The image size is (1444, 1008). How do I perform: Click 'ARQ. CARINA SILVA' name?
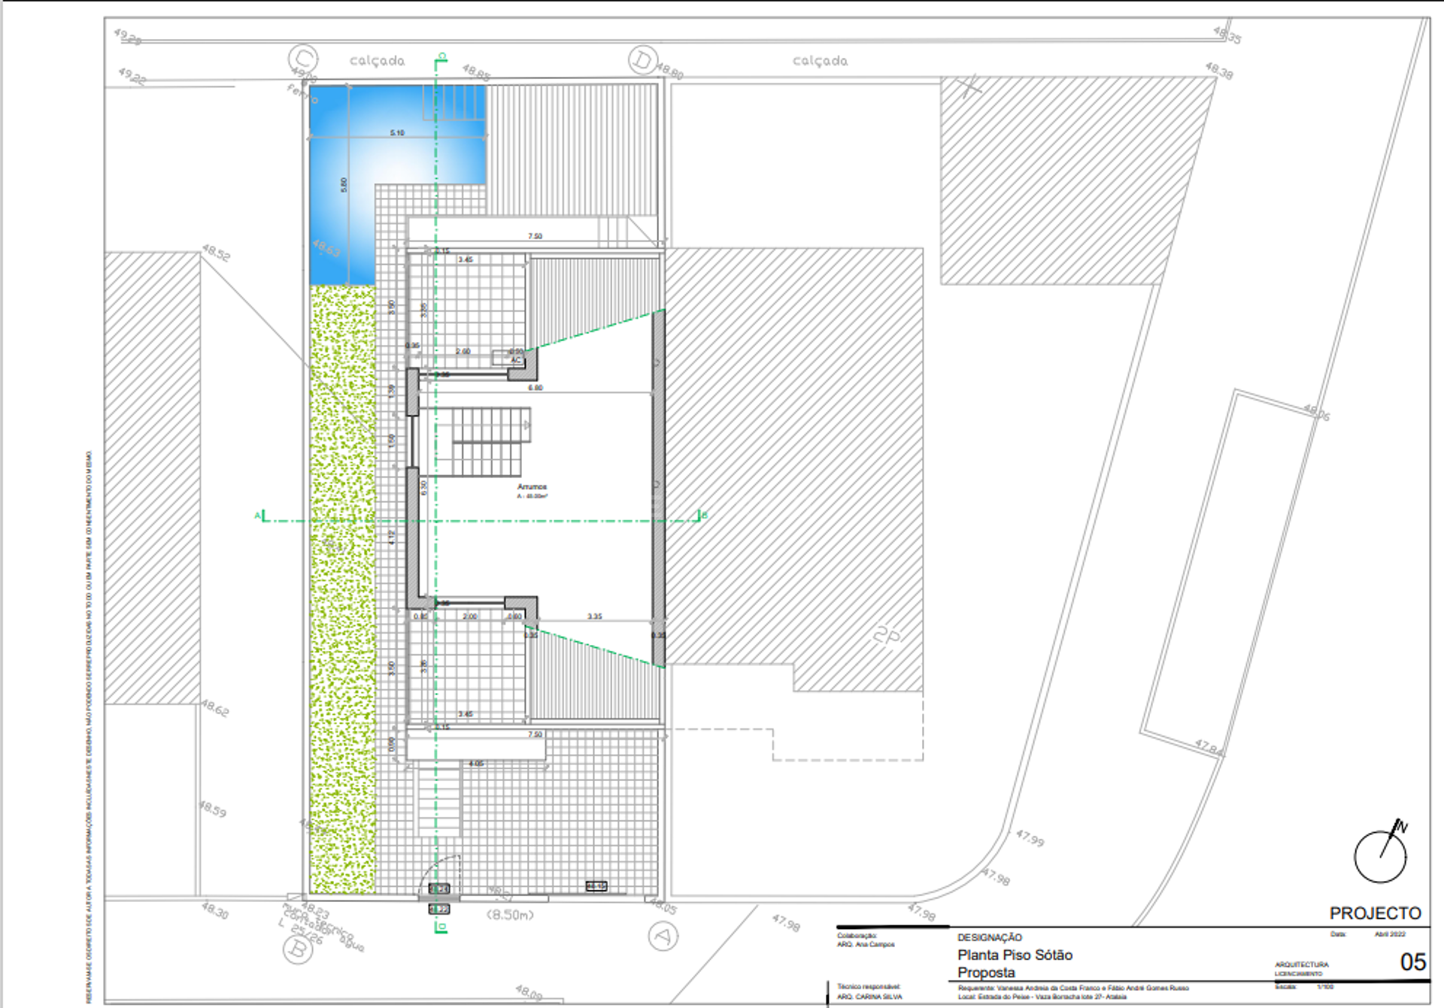tap(869, 997)
